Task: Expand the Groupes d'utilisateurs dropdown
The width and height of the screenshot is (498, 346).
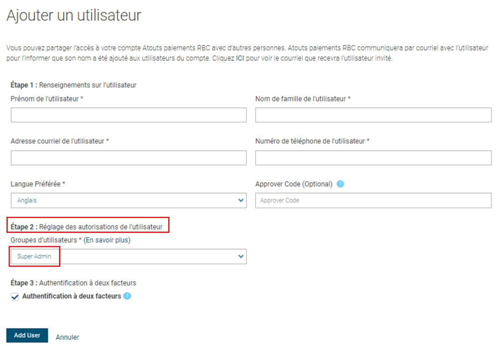Action: pyautogui.click(x=128, y=257)
